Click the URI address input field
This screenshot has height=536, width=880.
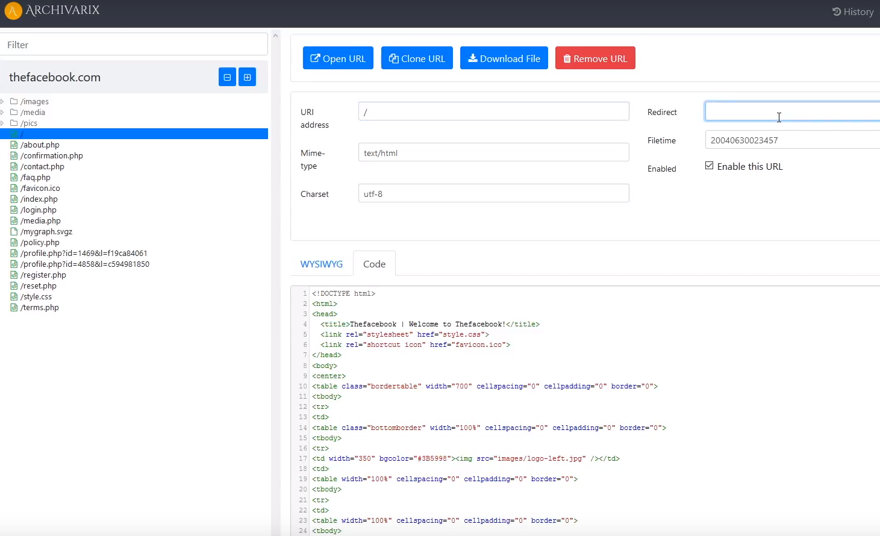(494, 111)
